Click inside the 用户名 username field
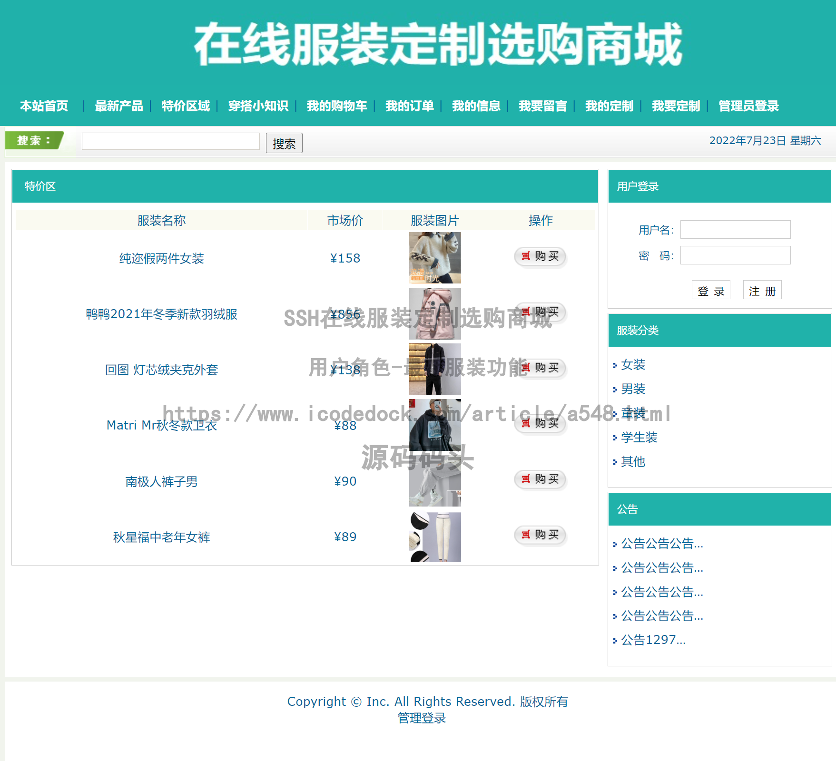Screen dimensions: 836x761 [735, 229]
